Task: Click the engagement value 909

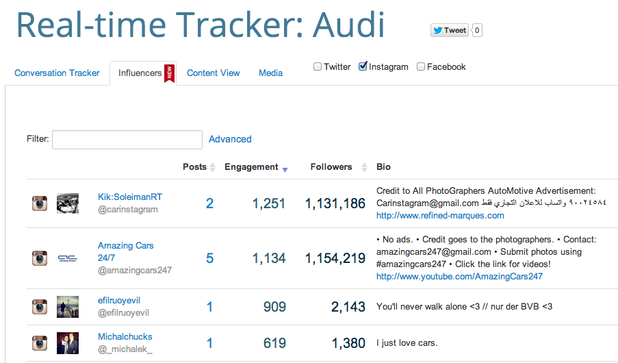Action: [x=274, y=307]
